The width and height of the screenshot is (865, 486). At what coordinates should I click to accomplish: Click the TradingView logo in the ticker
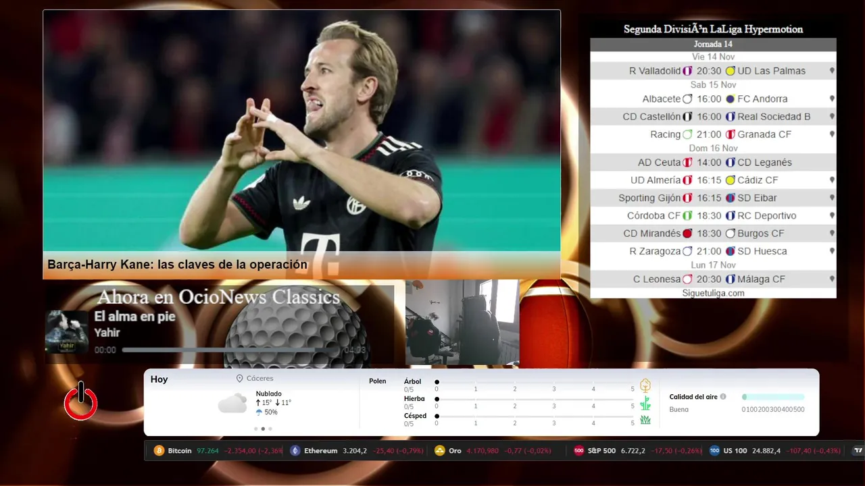tap(859, 451)
